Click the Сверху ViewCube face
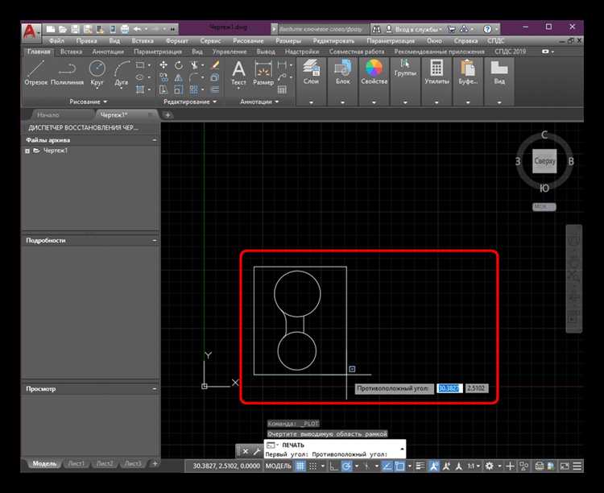Viewport: 604px width, 493px height. (544, 161)
